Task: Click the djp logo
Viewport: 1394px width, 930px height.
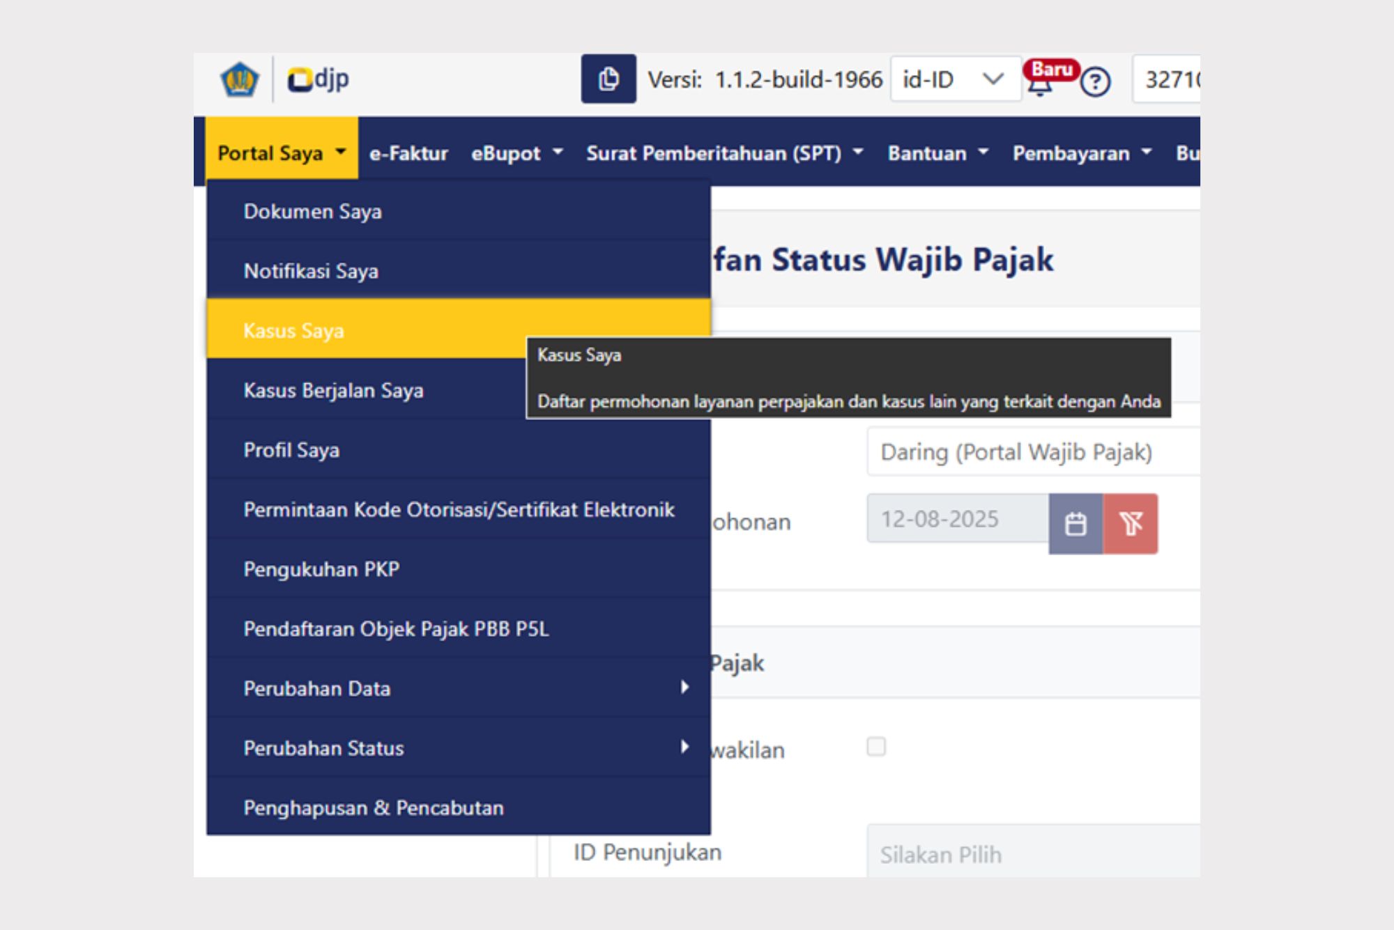Action: tap(319, 79)
